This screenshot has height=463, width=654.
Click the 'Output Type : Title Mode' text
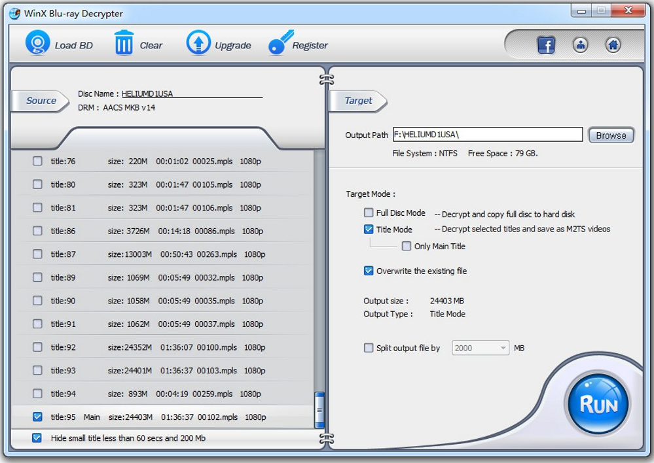tap(414, 314)
